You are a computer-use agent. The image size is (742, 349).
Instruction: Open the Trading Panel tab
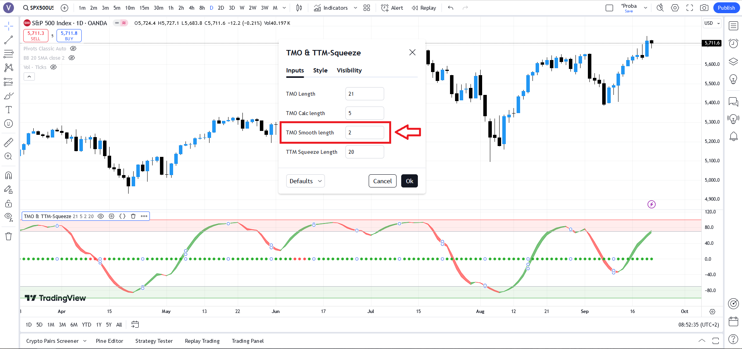point(248,341)
